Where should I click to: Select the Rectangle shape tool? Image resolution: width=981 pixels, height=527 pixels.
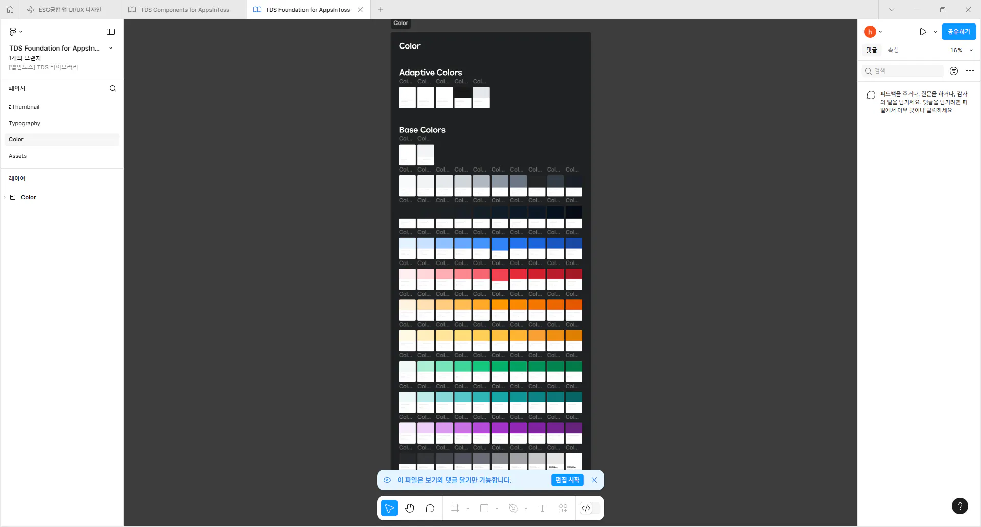coord(484,508)
